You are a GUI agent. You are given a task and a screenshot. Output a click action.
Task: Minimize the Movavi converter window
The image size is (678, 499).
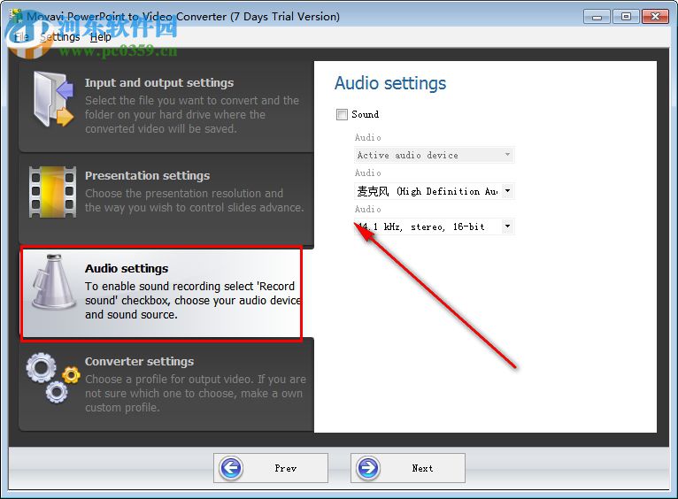pyautogui.click(x=597, y=17)
